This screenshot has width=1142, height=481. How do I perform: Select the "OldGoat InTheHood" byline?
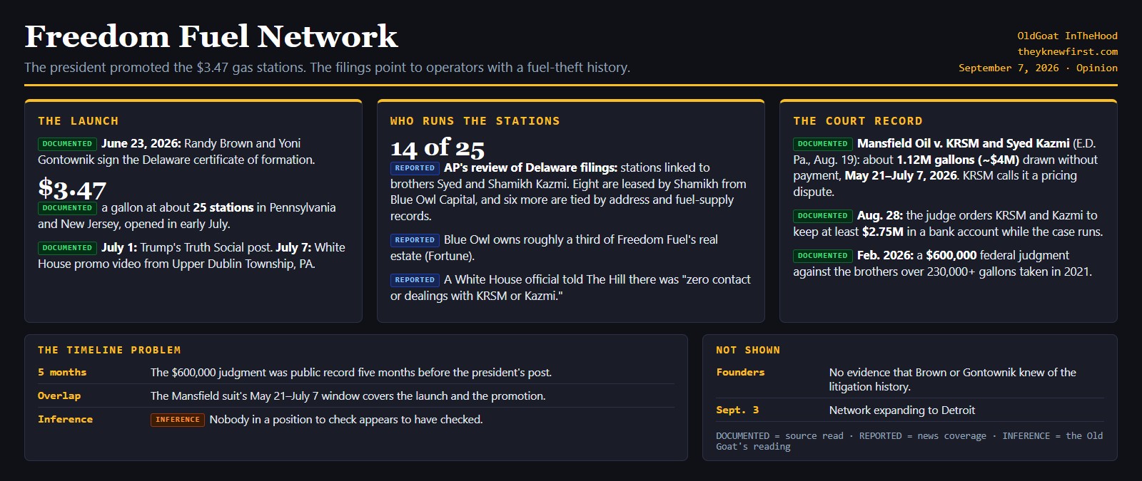pyautogui.click(x=1068, y=36)
